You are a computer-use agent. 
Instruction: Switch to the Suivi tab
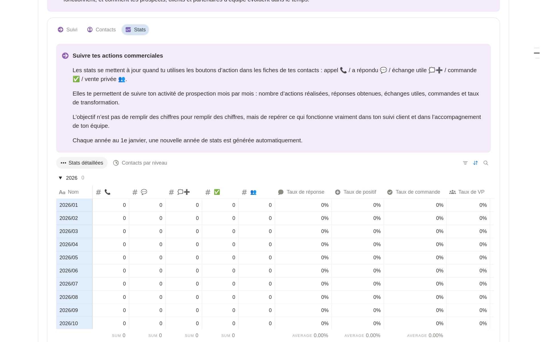(x=68, y=30)
